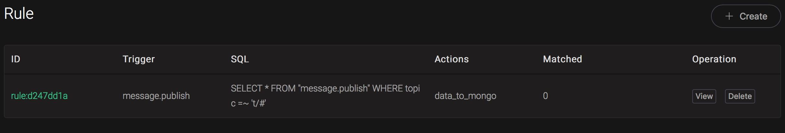The width and height of the screenshot is (785, 133).
Task: Click the Matched column header
Action: click(562, 59)
